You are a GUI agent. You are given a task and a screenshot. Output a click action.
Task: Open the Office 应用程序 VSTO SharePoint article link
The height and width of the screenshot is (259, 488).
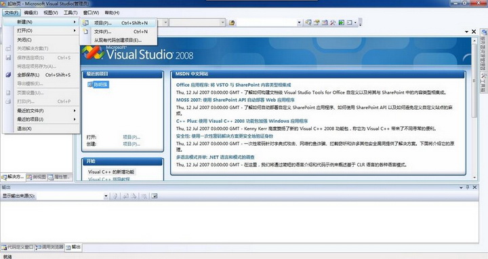(x=233, y=85)
